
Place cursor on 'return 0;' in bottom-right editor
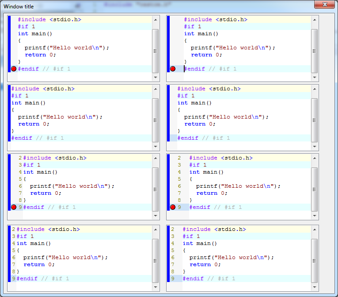(204, 264)
